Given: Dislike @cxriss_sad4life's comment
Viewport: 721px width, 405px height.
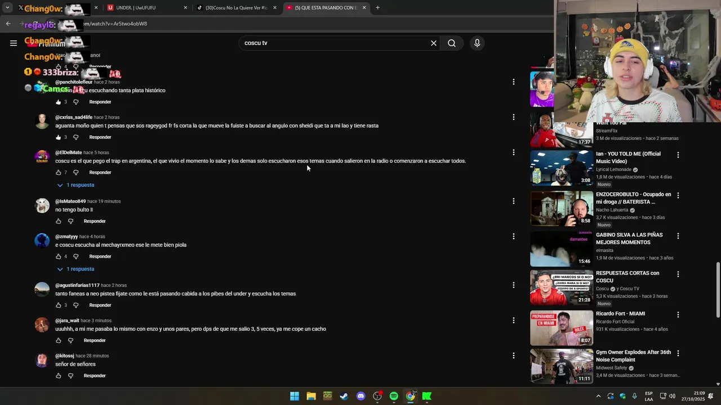Looking at the screenshot, I should point(76,137).
